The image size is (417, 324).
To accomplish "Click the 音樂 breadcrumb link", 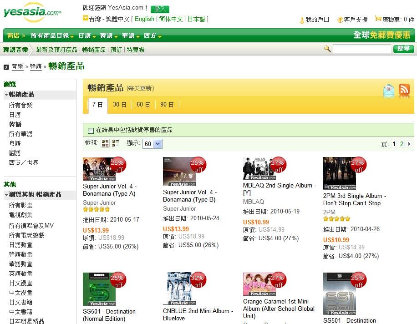I will click(18, 67).
